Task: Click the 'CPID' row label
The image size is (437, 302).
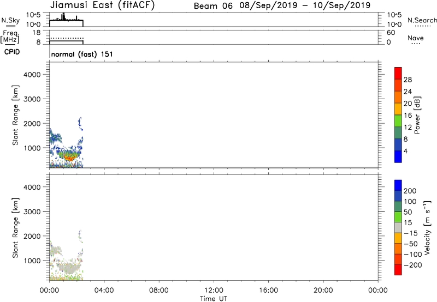Action: (x=12, y=52)
